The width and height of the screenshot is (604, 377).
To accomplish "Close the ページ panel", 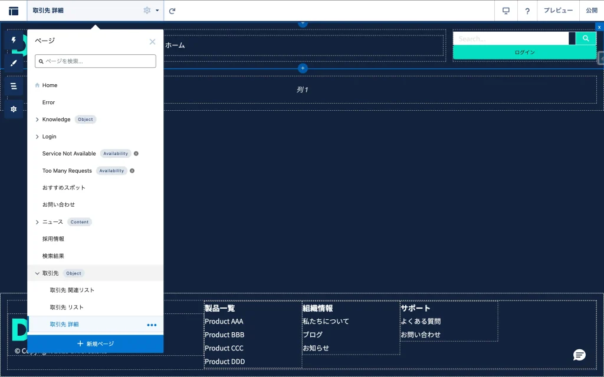I will pos(152,42).
